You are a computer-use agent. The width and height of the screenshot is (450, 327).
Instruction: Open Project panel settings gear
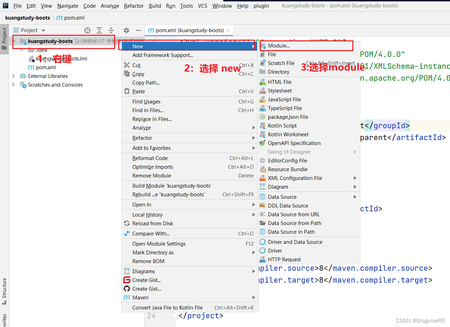[126, 30]
